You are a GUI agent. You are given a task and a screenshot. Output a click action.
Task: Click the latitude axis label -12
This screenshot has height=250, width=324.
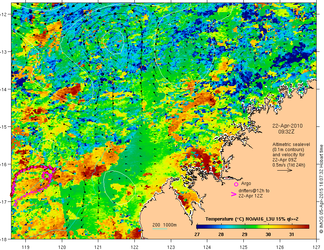click(x=4, y=14)
